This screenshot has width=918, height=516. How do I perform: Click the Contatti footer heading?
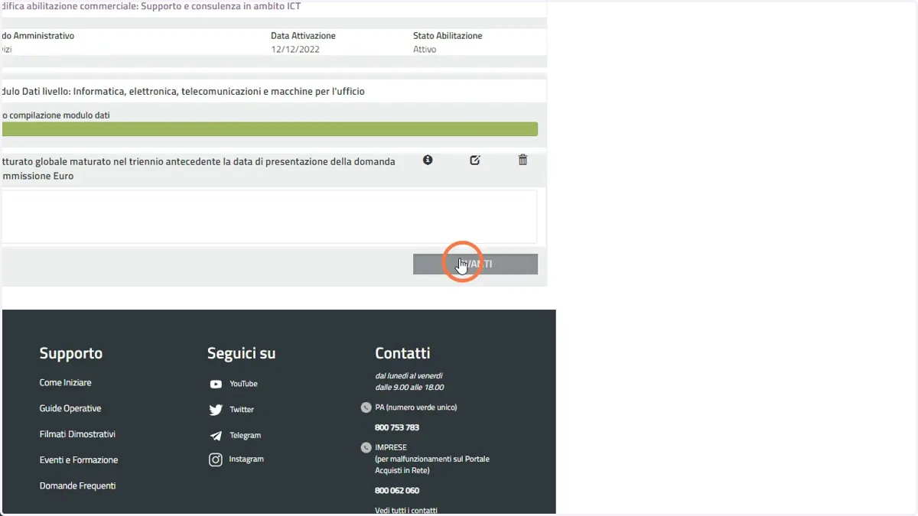click(x=402, y=353)
